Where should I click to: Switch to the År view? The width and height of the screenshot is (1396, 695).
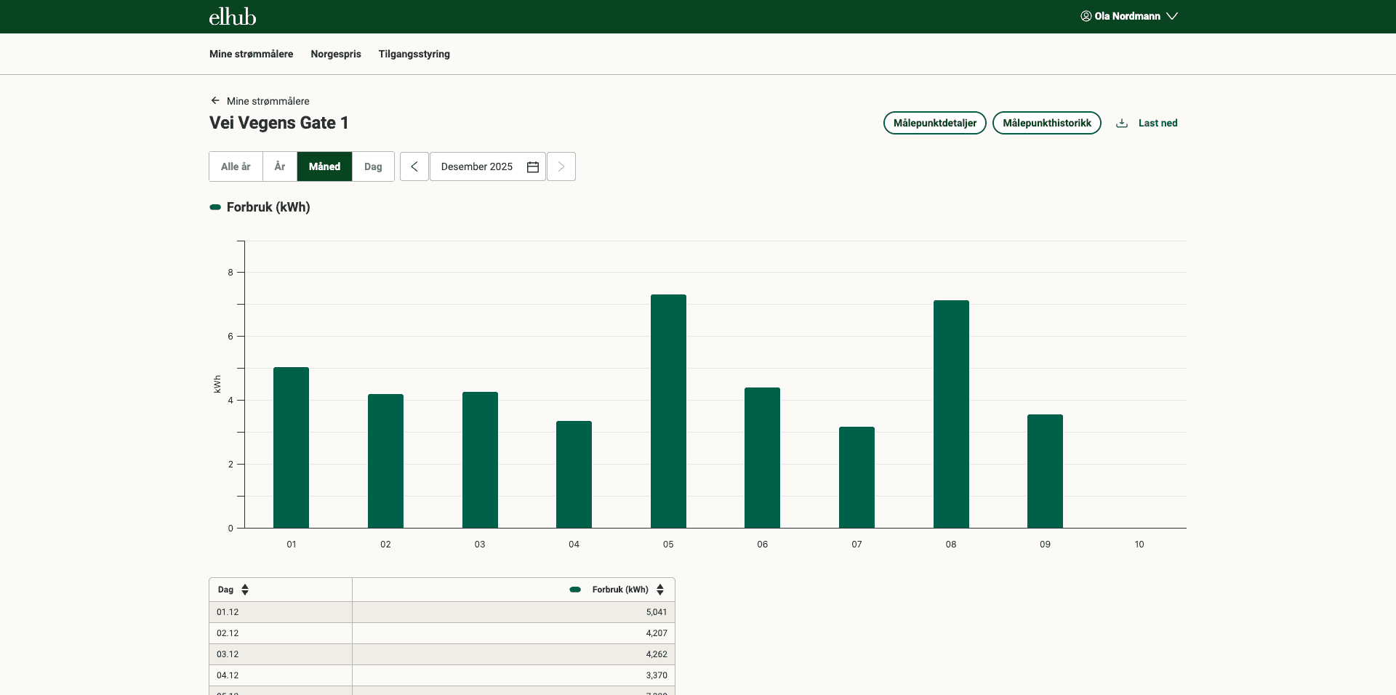(280, 166)
